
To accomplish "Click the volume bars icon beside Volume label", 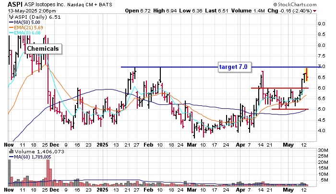I will click(11, 151).
